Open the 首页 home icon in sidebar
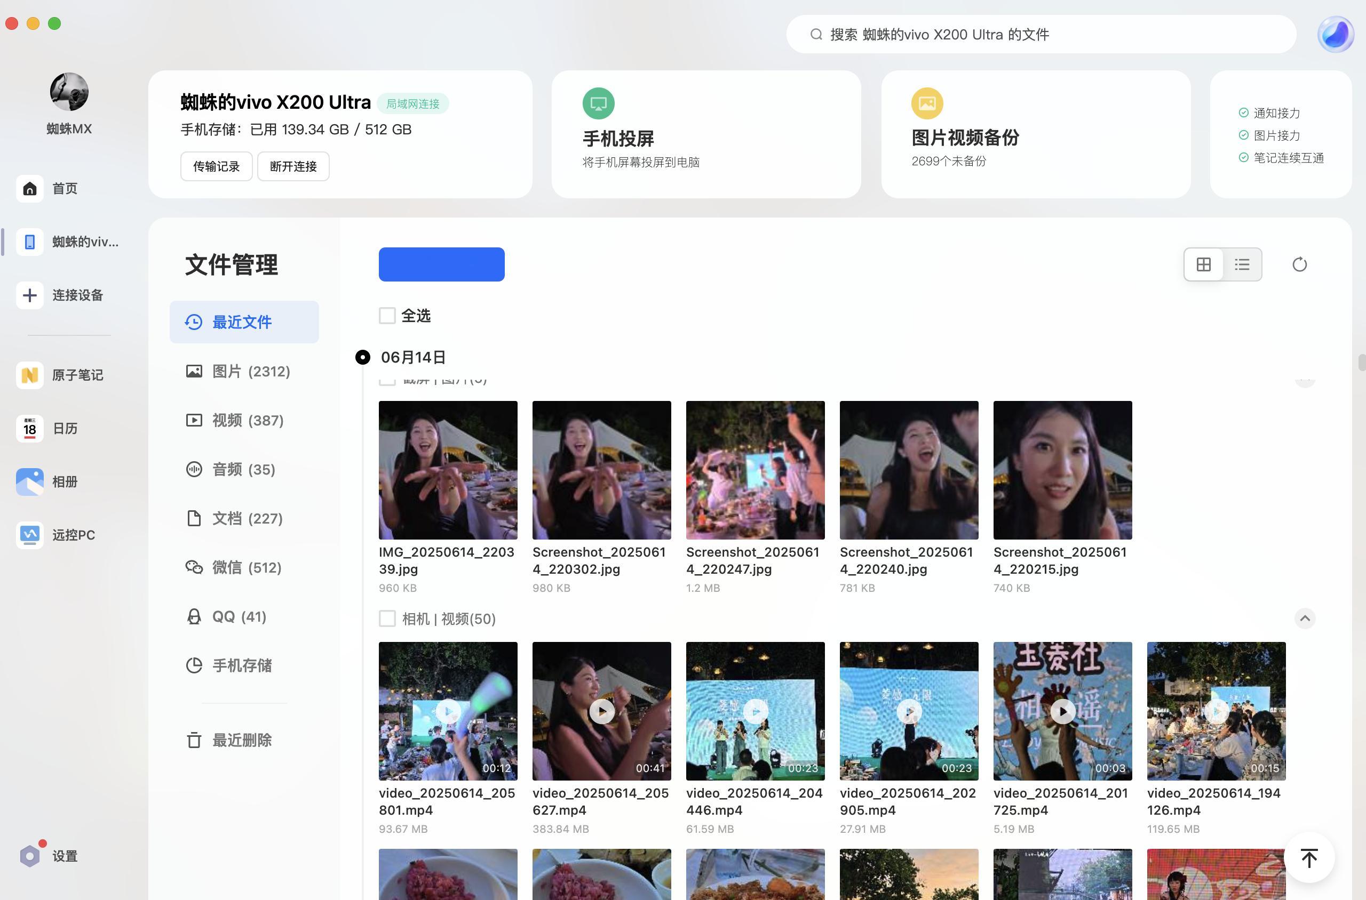This screenshot has height=900, width=1366. point(30,188)
